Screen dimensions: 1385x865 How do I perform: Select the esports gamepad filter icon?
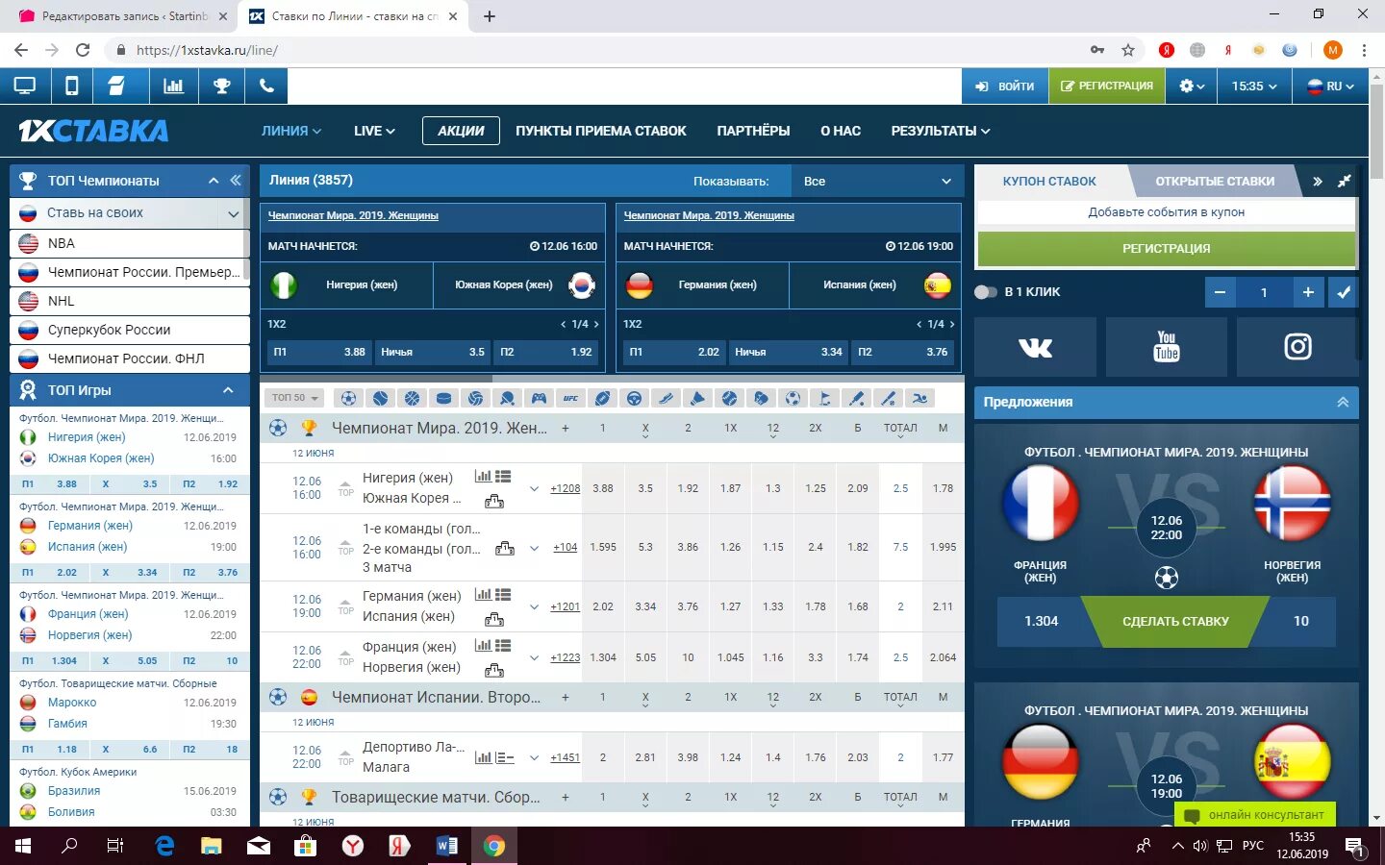(x=539, y=398)
